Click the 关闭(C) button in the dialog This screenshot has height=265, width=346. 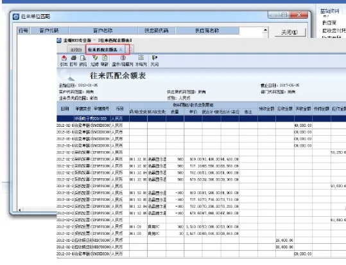pos(290,33)
